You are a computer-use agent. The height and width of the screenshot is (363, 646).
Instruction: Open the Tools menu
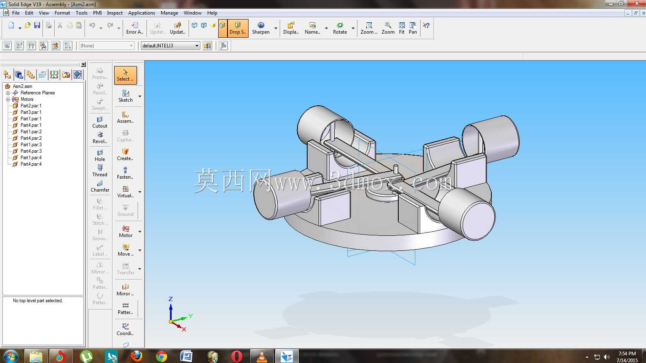click(x=81, y=13)
